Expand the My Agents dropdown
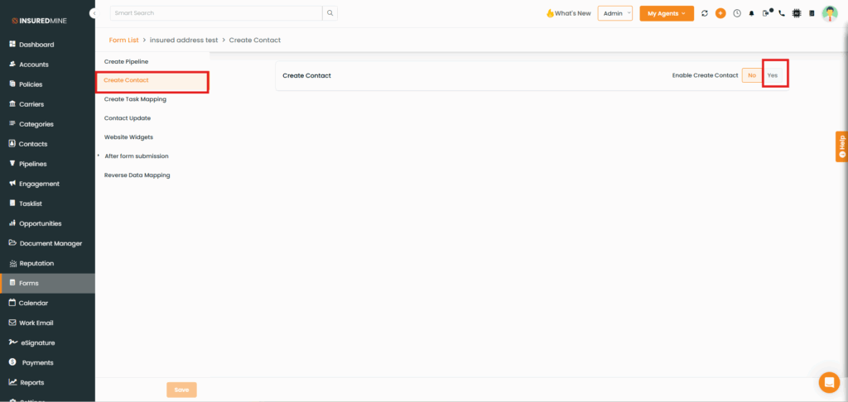Image resolution: width=848 pixels, height=402 pixels. tap(666, 13)
